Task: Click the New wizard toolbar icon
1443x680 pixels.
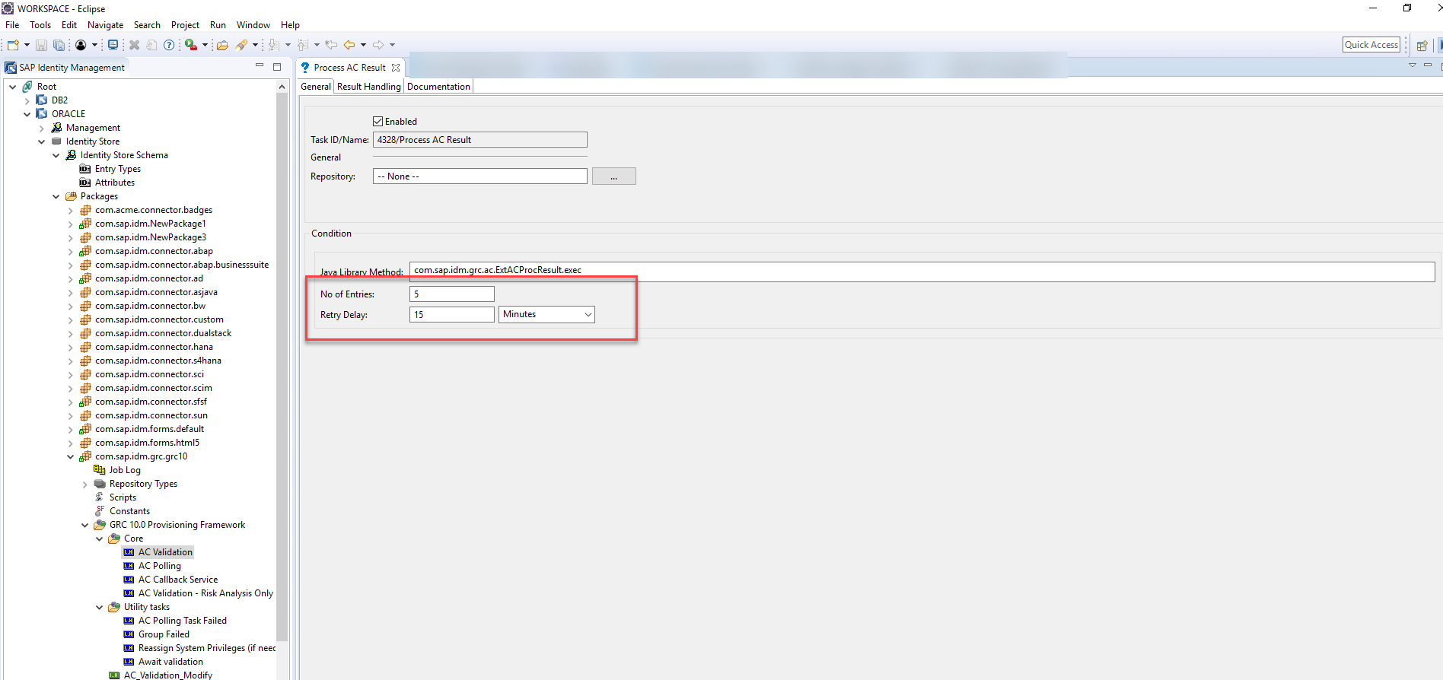Action: point(13,45)
